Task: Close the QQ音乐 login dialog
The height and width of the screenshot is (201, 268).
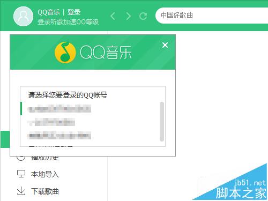Action: [165, 45]
